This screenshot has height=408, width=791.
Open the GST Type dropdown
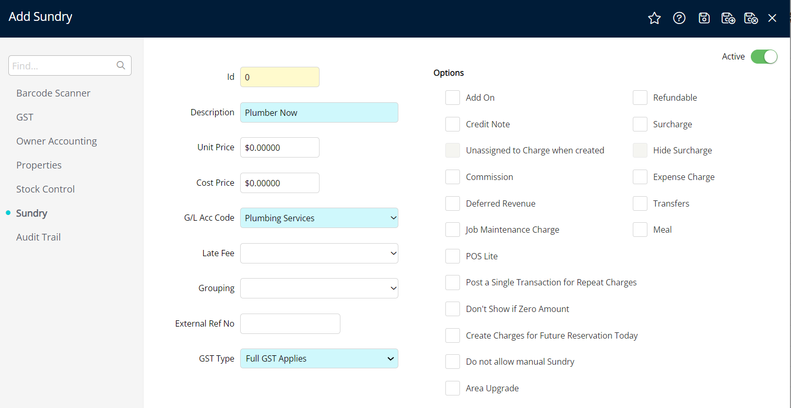click(319, 358)
